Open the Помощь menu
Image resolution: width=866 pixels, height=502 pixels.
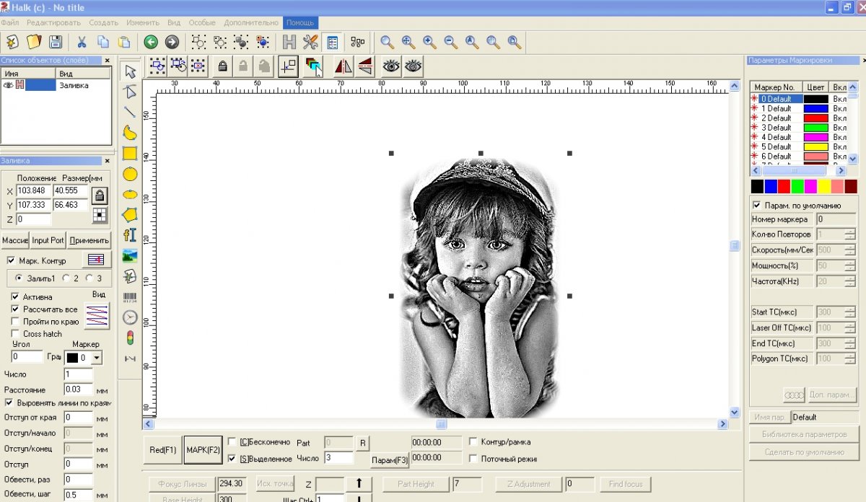[x=299, y=23]
